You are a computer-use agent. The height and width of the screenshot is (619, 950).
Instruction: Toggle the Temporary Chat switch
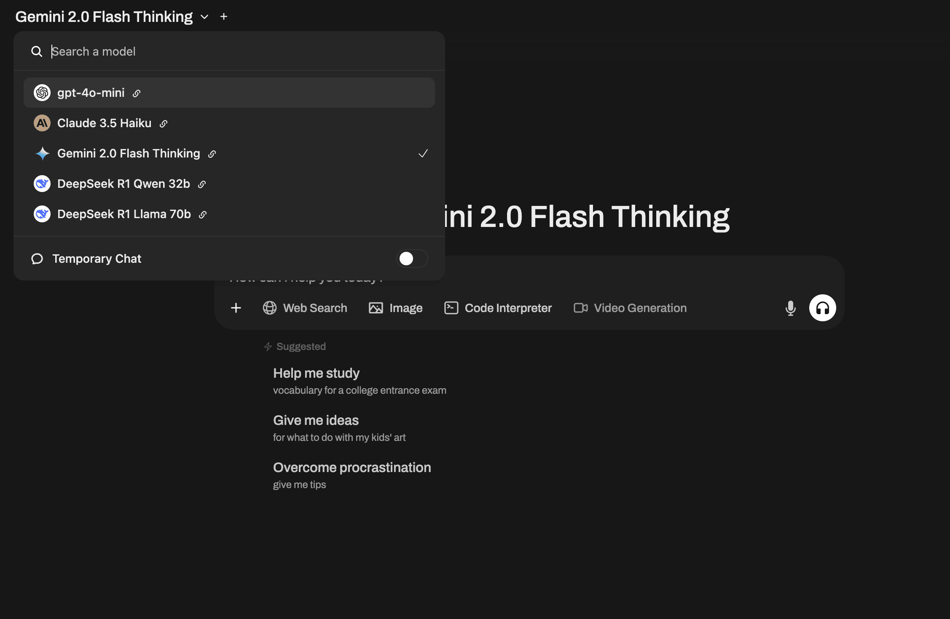(412, 259)
